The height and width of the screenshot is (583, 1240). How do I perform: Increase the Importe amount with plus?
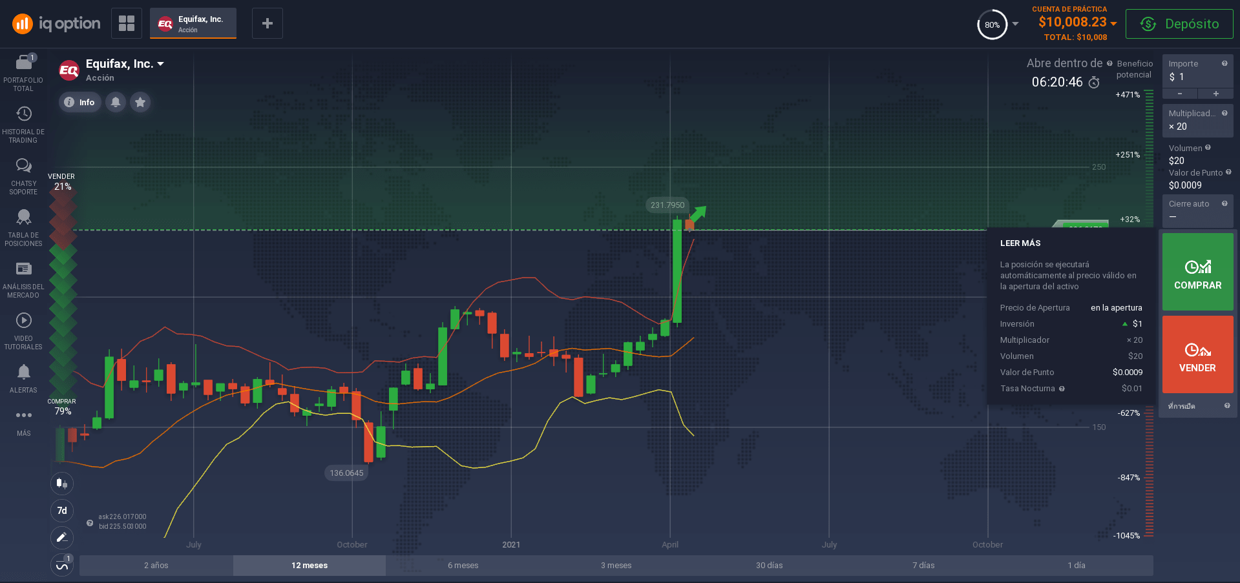point(1215,94)
